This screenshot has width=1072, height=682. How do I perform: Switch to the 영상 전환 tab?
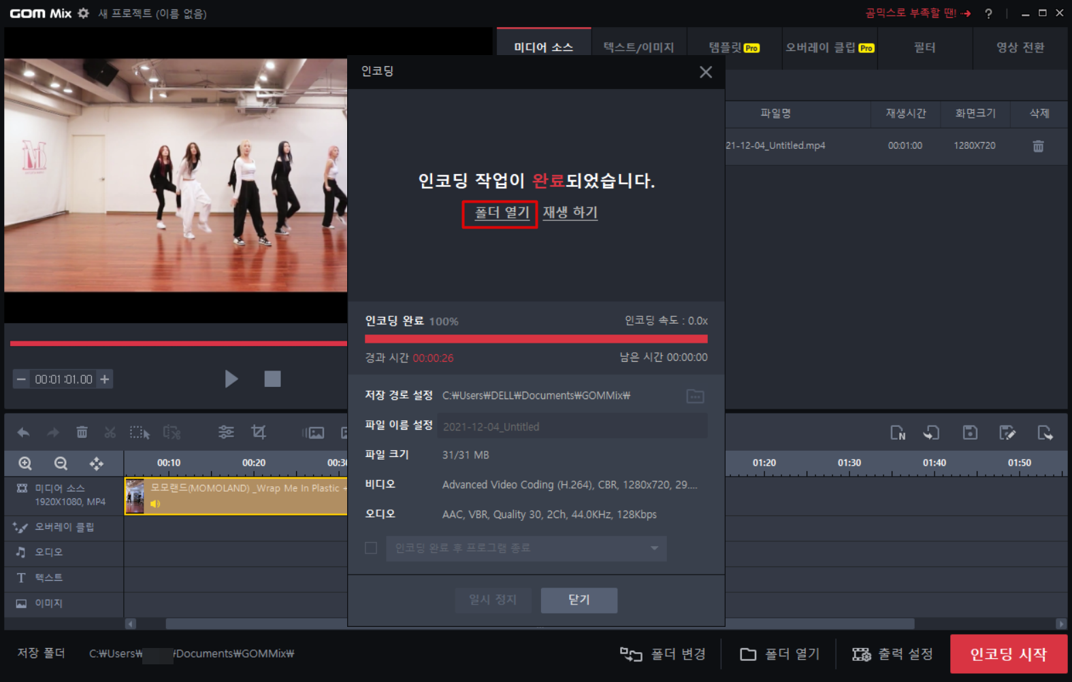tap(1020, 48)
